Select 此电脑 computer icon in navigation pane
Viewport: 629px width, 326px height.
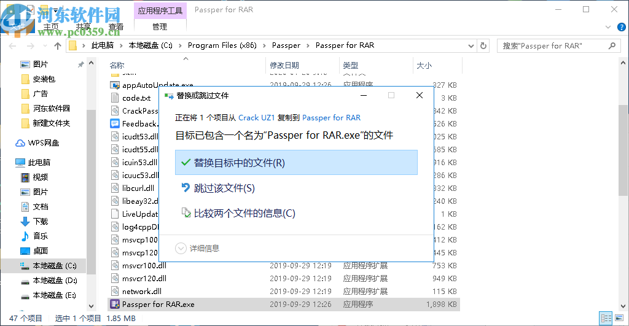point(20,163)
